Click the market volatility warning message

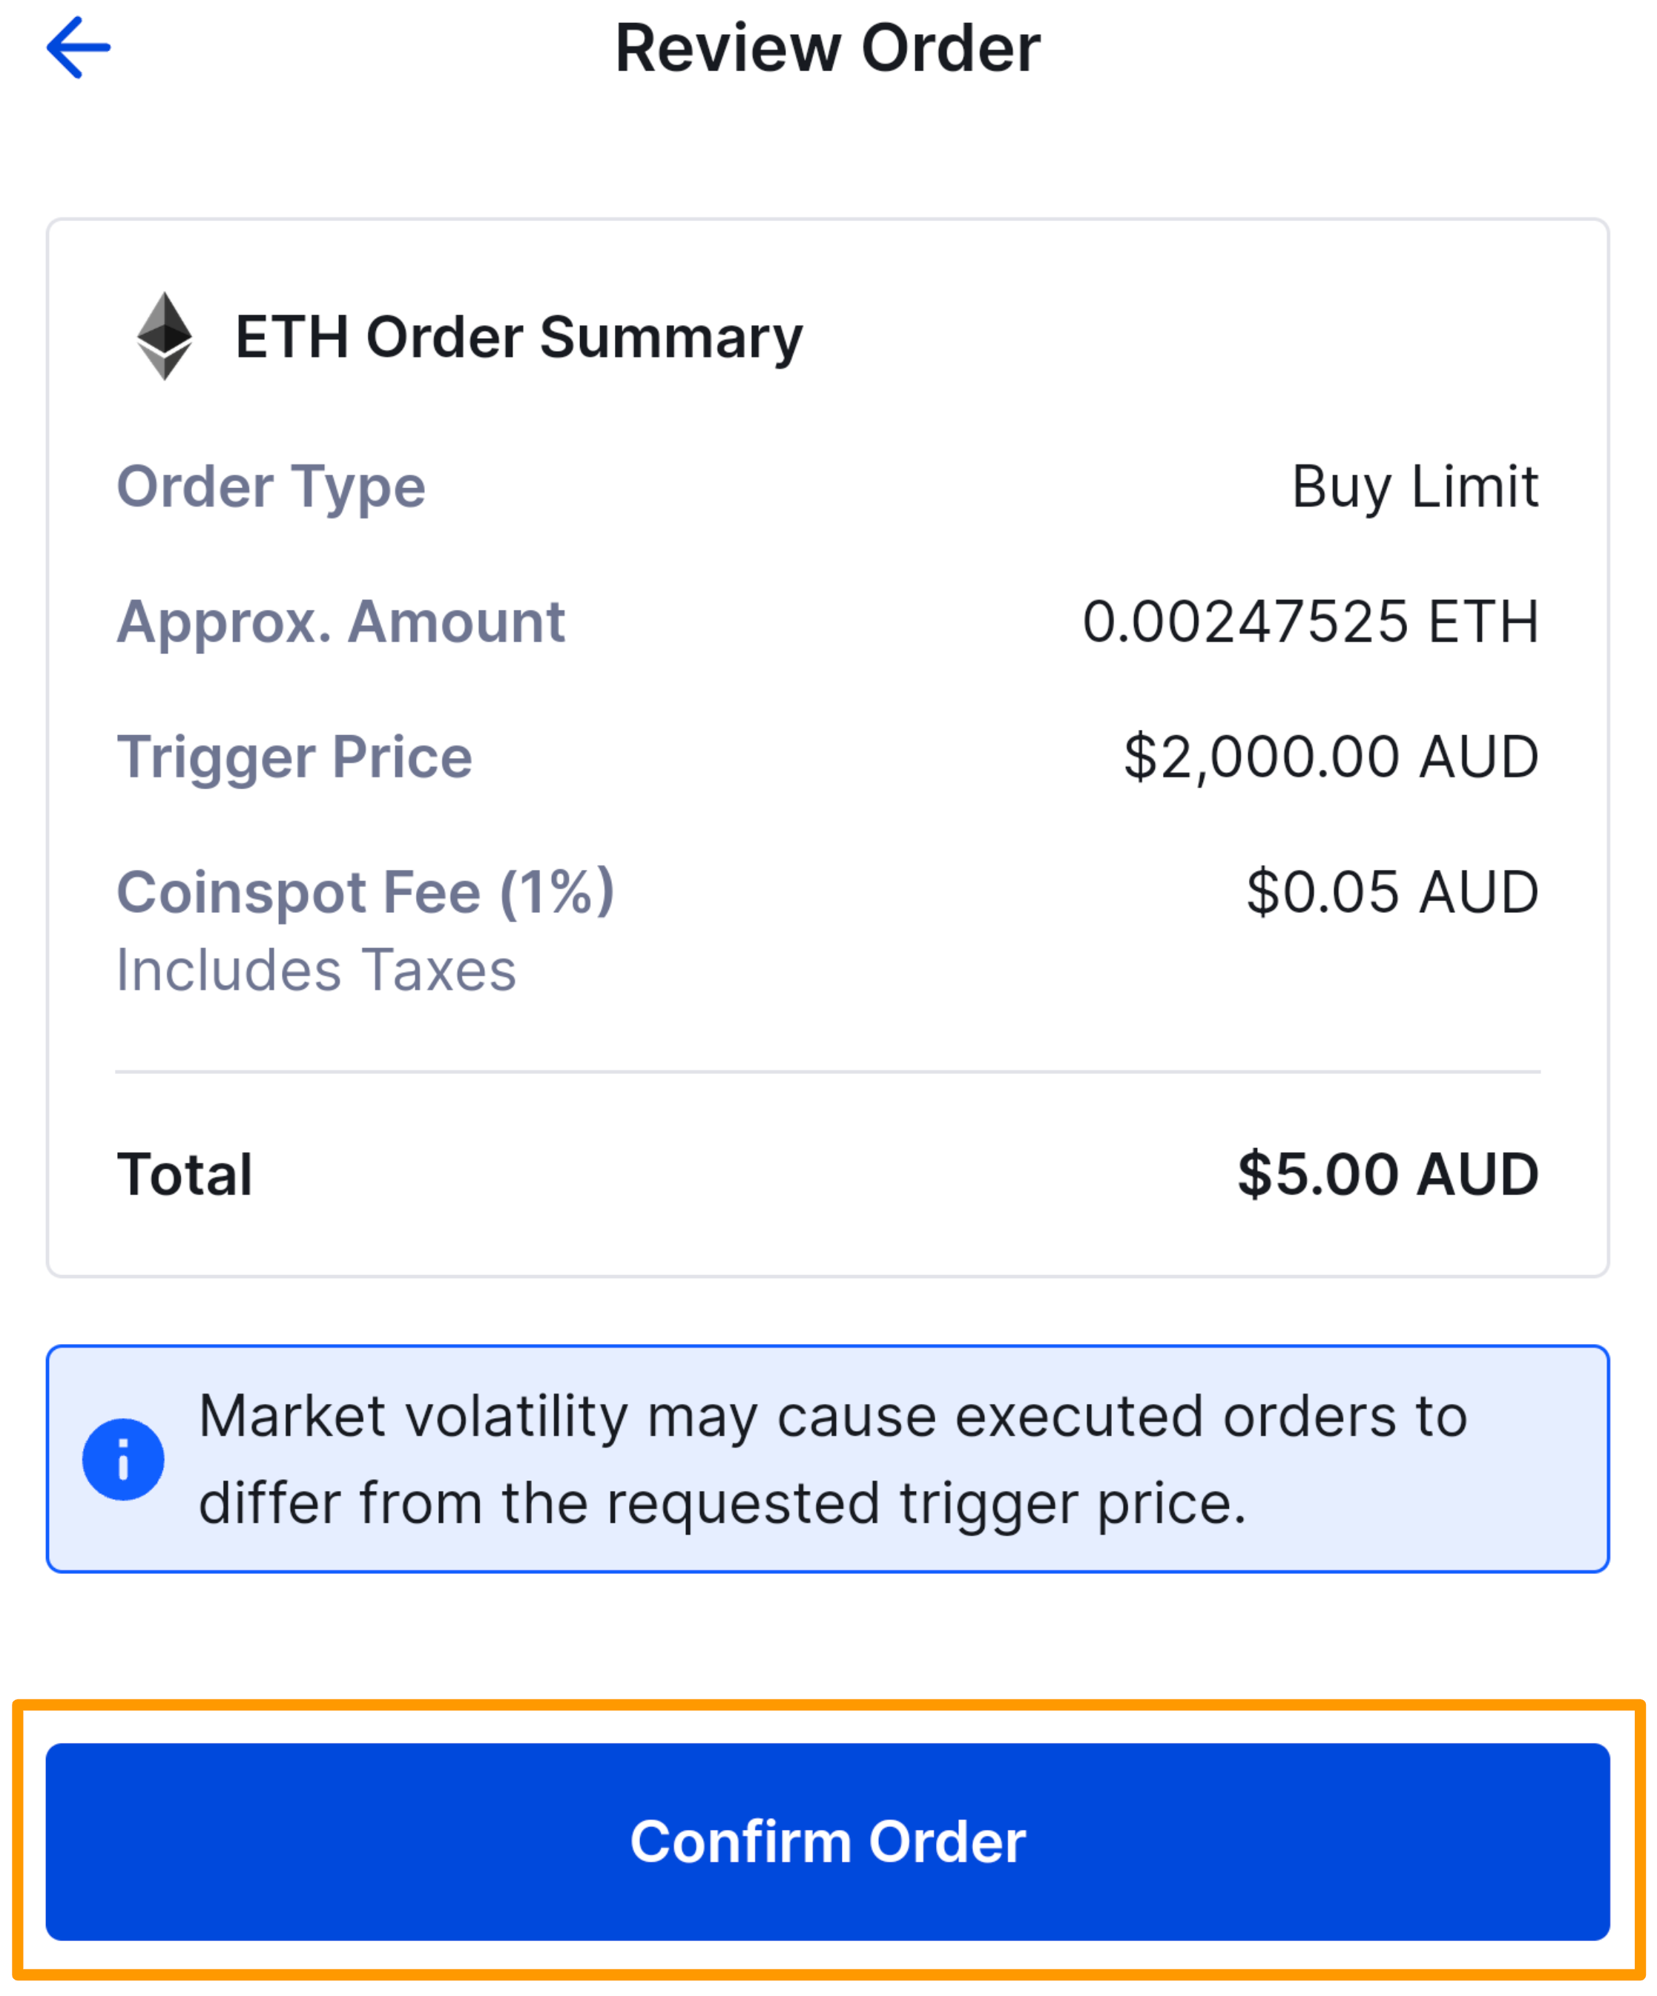point(831,1459)
